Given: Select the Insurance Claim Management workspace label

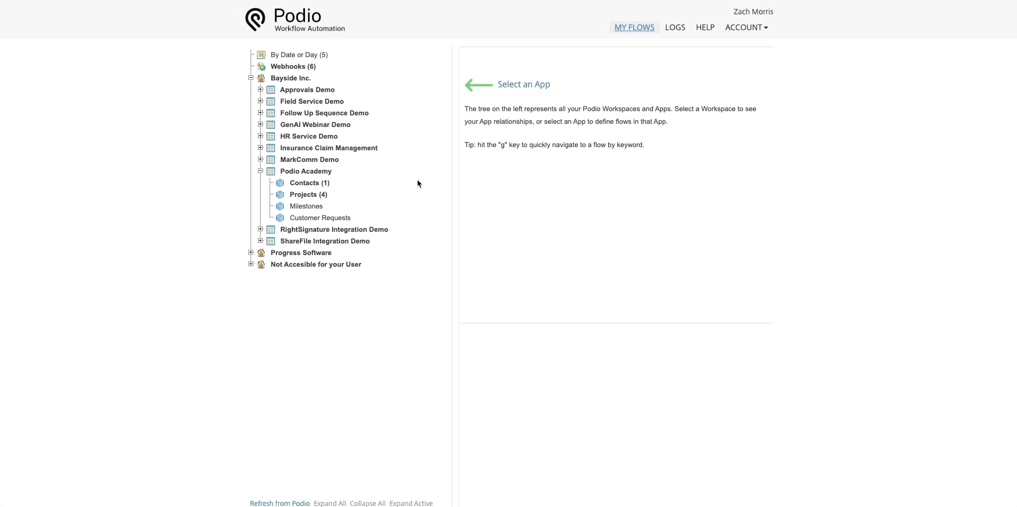Looking at the screenshot, I should [329, 148].
